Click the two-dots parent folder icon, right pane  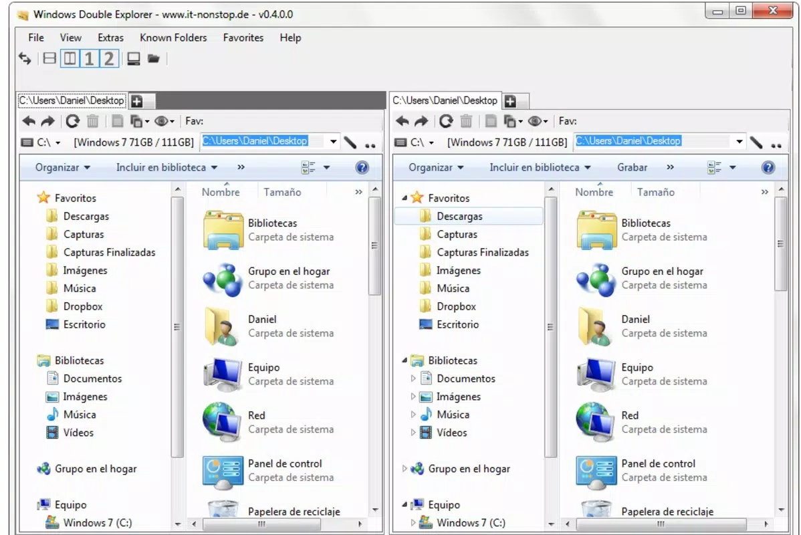pyautogui.click(x=776, y=146)
